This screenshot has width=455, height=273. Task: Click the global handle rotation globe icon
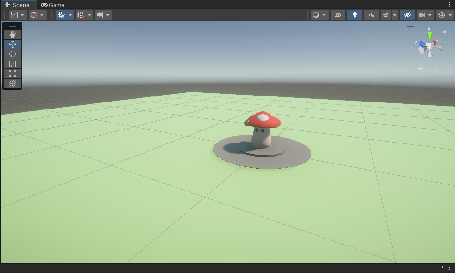tap(34, 15)
